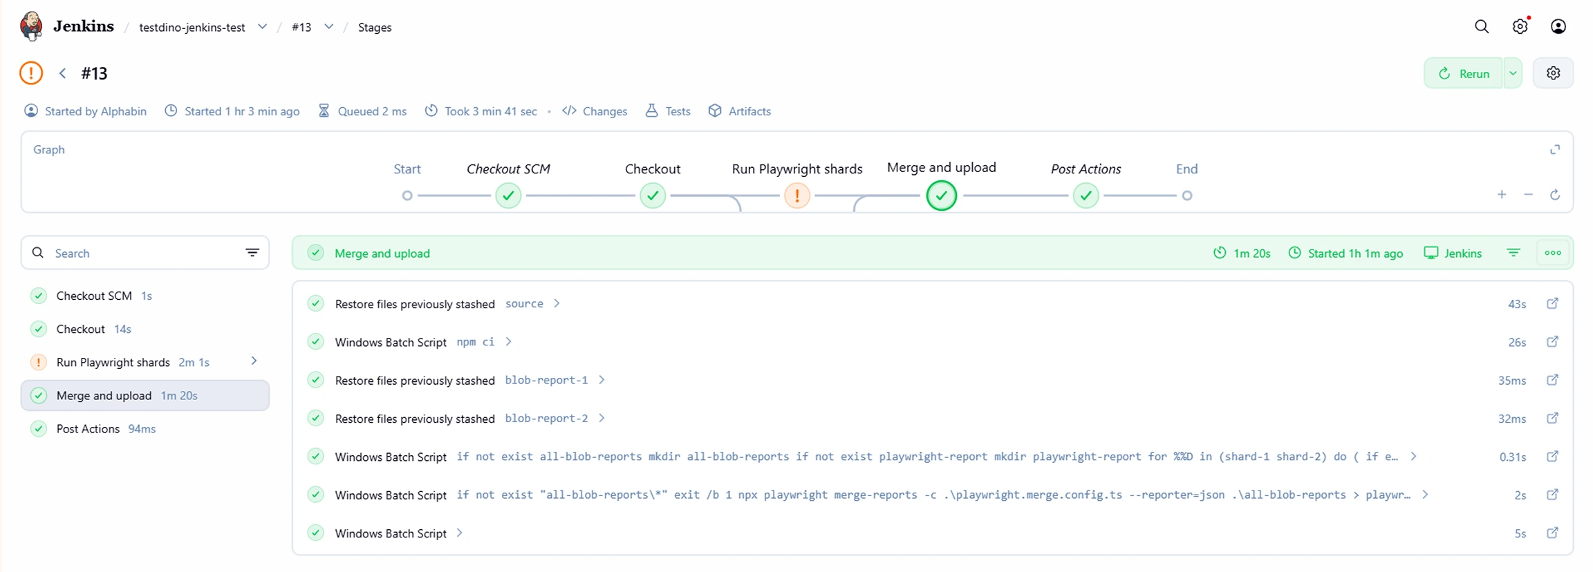This screenshot has width=1593, height=572.
Task: Select Checkout stage in list
Action: pyautogui.click(x=145, y=329)
